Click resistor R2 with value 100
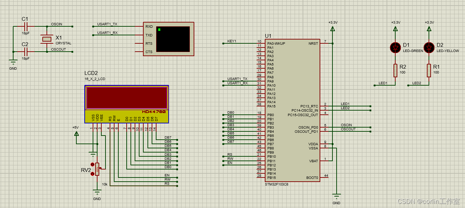The height and width of the screenshot is (208, 465). [x=396, y=70]
